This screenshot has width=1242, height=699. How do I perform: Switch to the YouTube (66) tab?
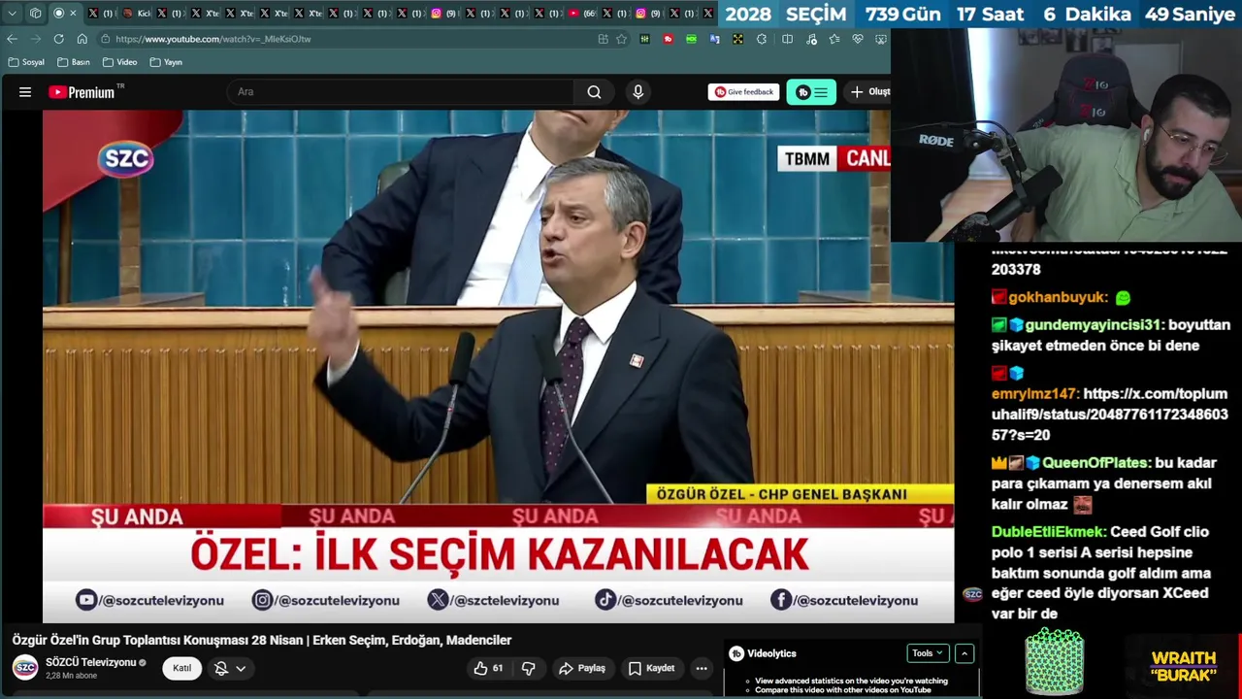click(x=582, y=14)
